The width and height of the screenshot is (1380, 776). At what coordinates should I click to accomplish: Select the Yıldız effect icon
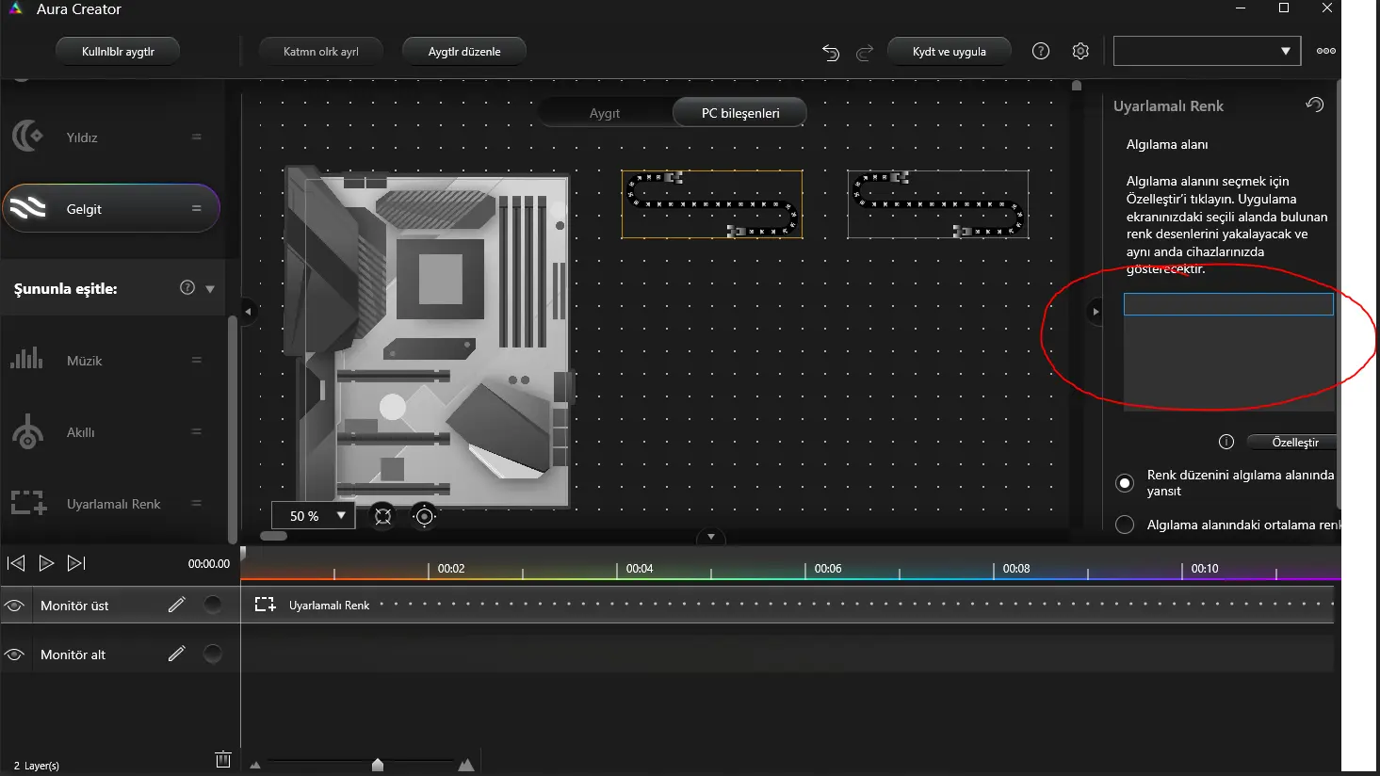(27, 137)
